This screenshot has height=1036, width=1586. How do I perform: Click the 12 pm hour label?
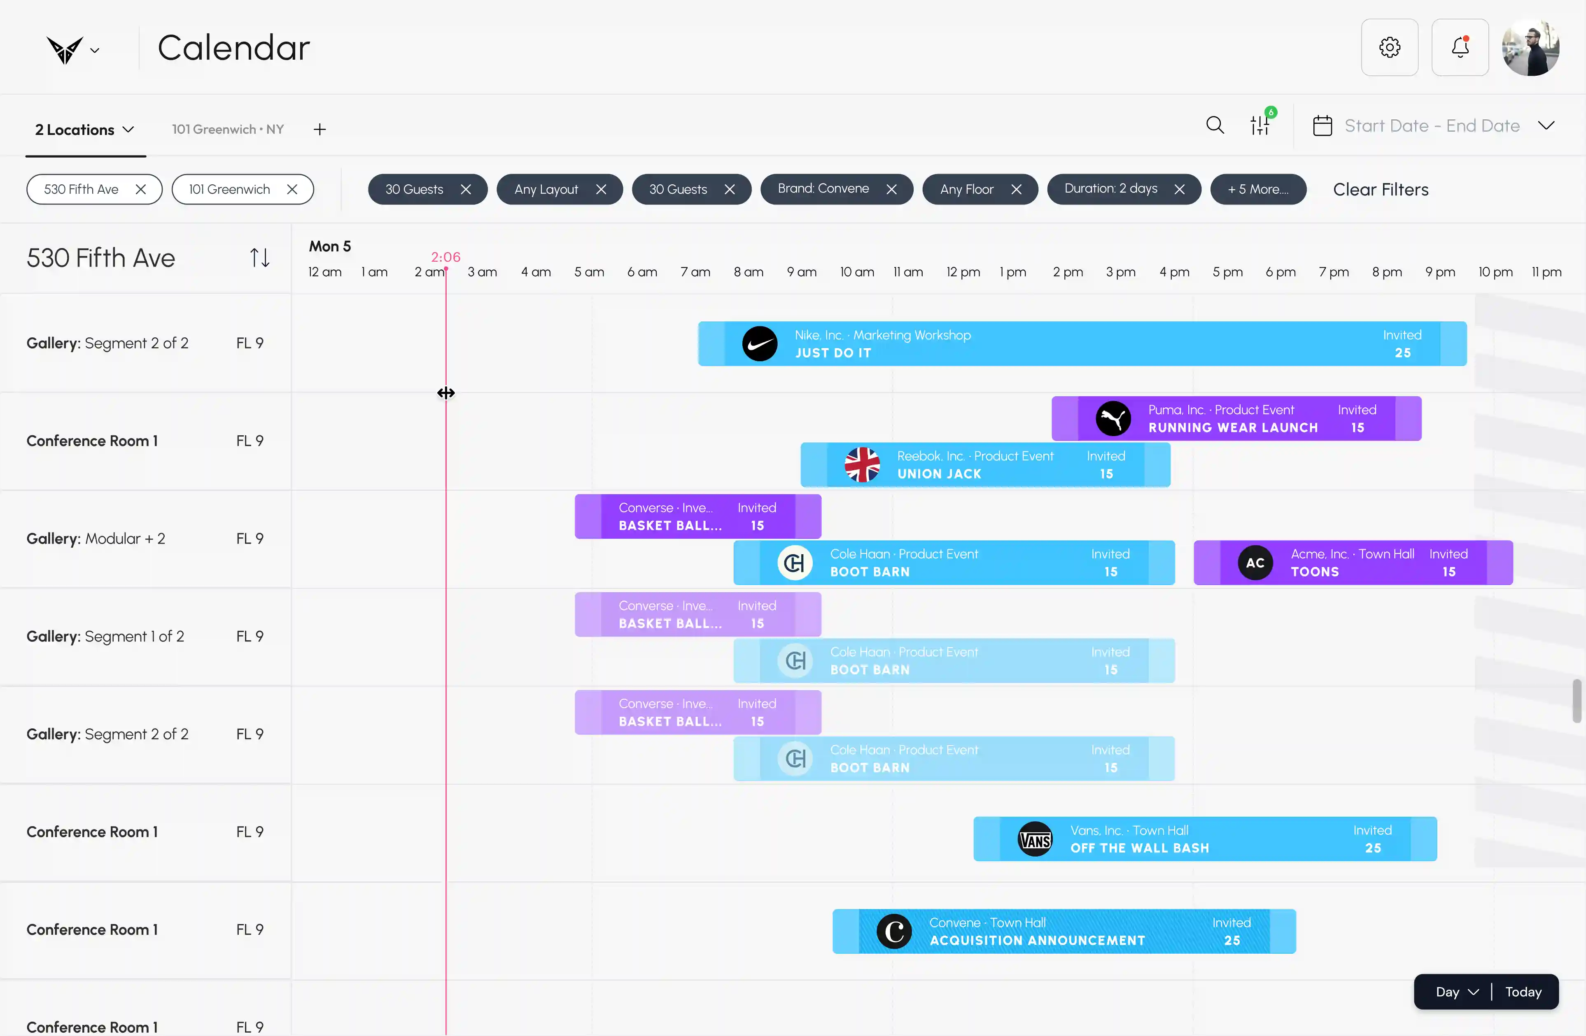pyautogui.click(x=963, y=272)
